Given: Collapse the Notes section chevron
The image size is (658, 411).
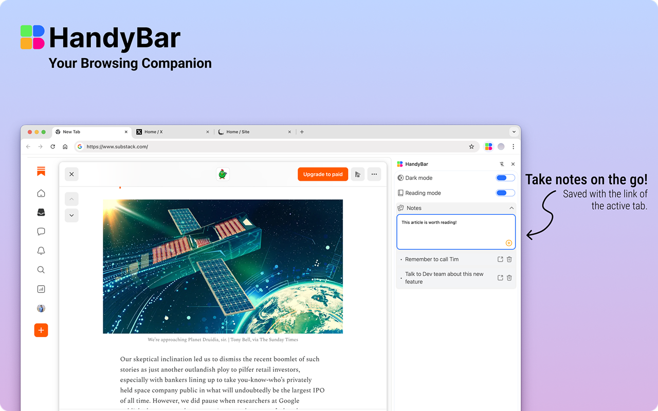Looking at the screenshot, I should pos(511,208).
